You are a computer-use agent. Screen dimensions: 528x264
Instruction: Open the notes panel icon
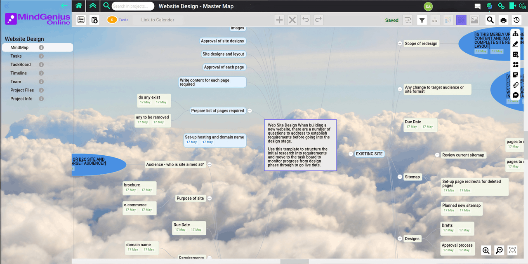point(516,75)
